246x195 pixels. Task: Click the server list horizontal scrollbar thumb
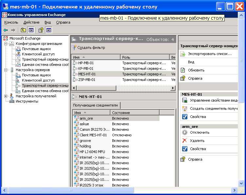96,88
